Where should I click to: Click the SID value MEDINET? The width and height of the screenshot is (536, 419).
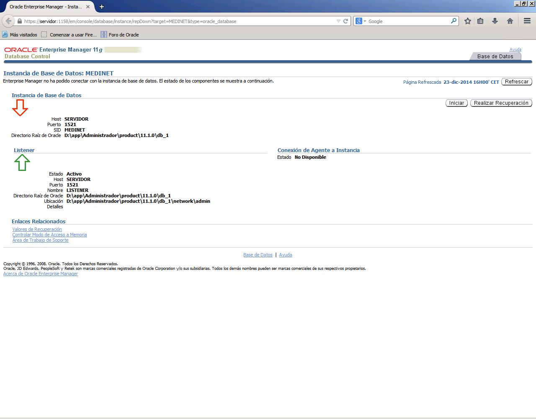pyautogui.click(x=75, y=130)
